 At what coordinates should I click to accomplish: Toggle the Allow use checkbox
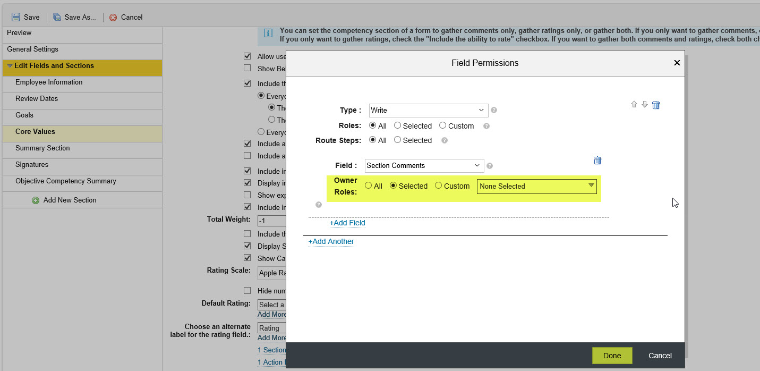pyautogui.click(x=247, y=56)
